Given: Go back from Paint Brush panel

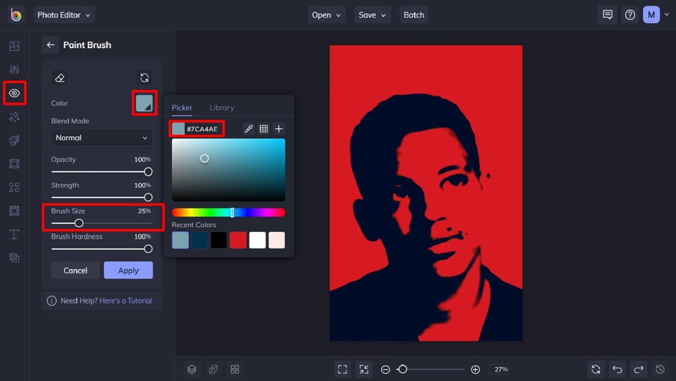Looking at the screenshot, I should 50,45.
